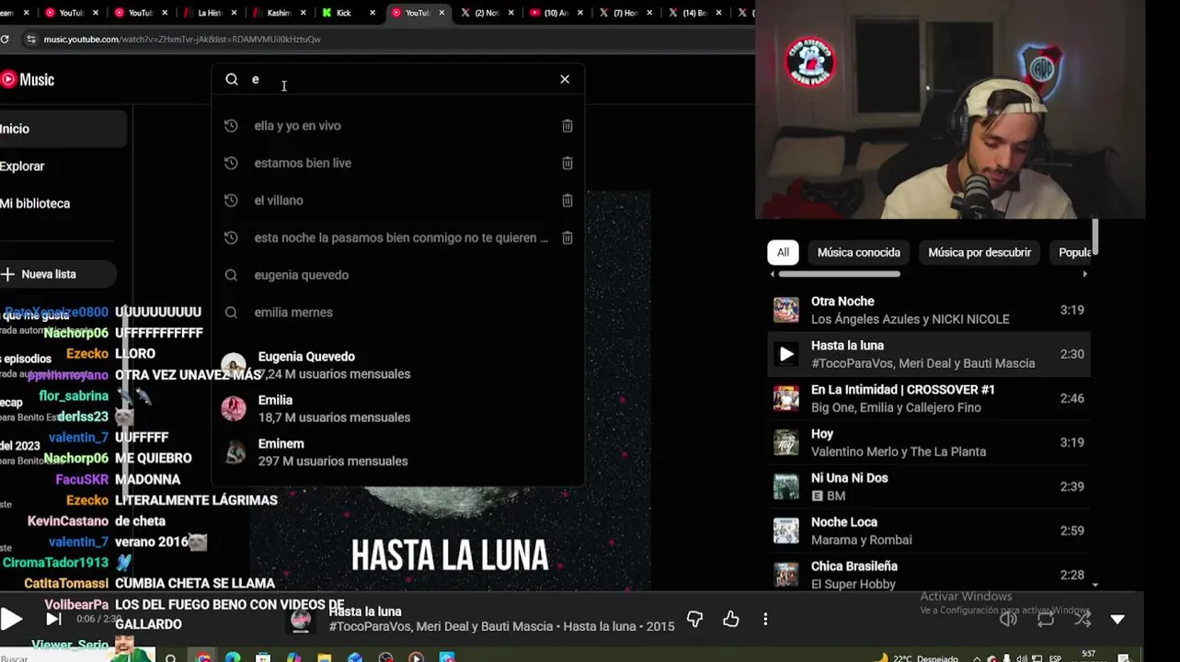Dislike the current song
This screenshot has height=662, width=1180.
694,619
